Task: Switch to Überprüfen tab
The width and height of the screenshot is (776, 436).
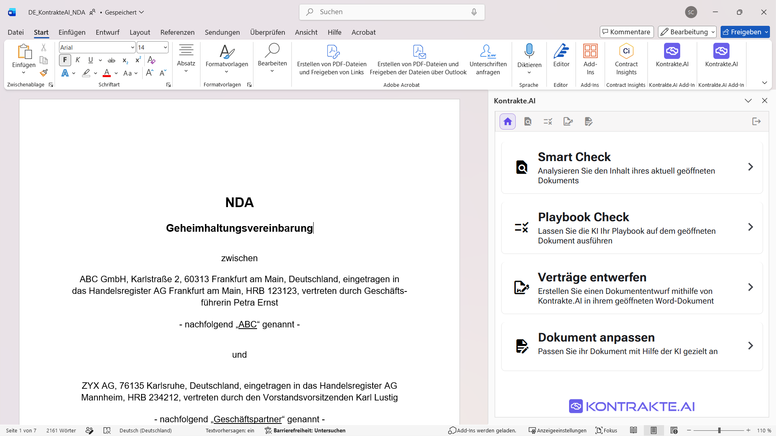Action: pos(268,32)
